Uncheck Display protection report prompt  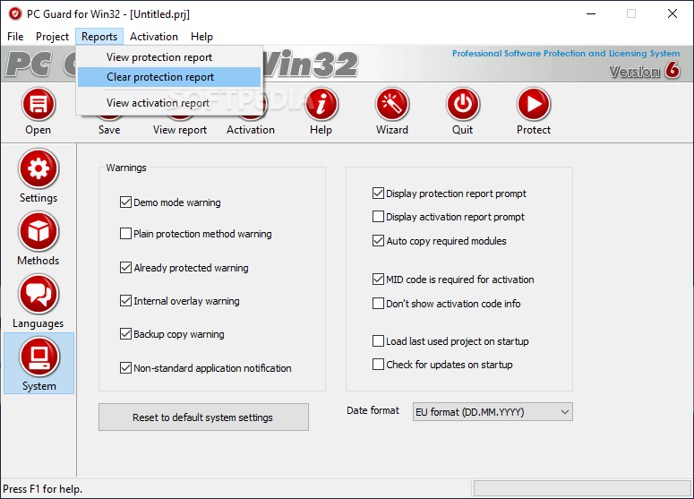(378, 193)
